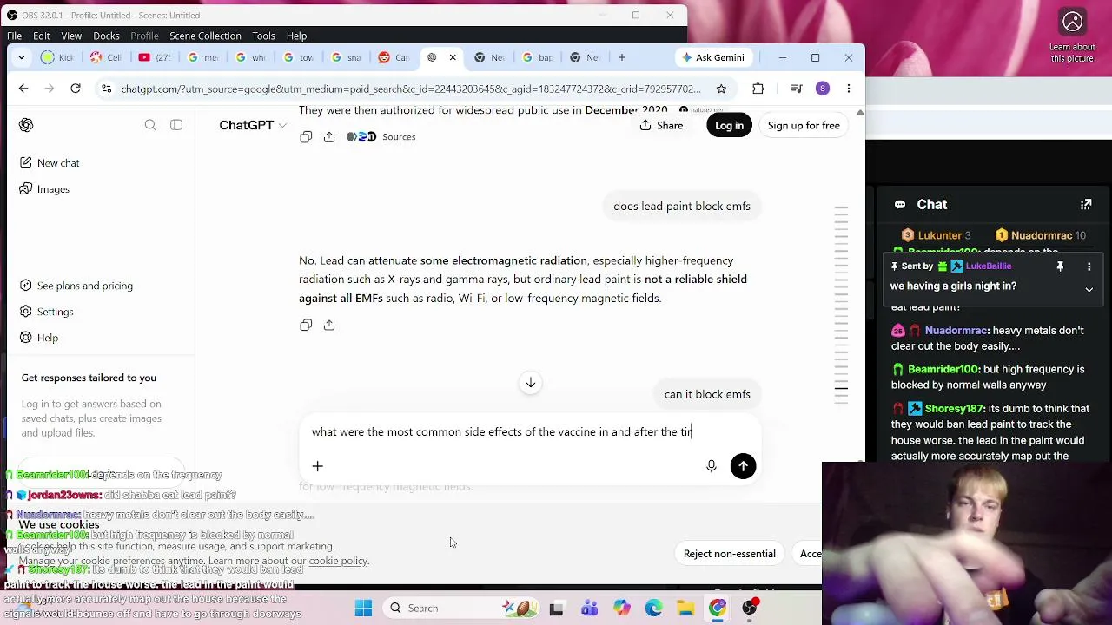Expand the tab search dropdown arrow
The width and height of the screenshot is (1112, 625).
22,57
